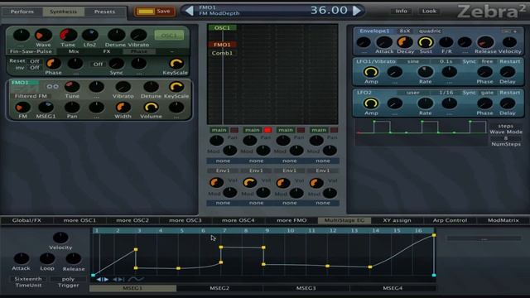Open the Envelope1 quadric curve dropdown

click(430, 31)
